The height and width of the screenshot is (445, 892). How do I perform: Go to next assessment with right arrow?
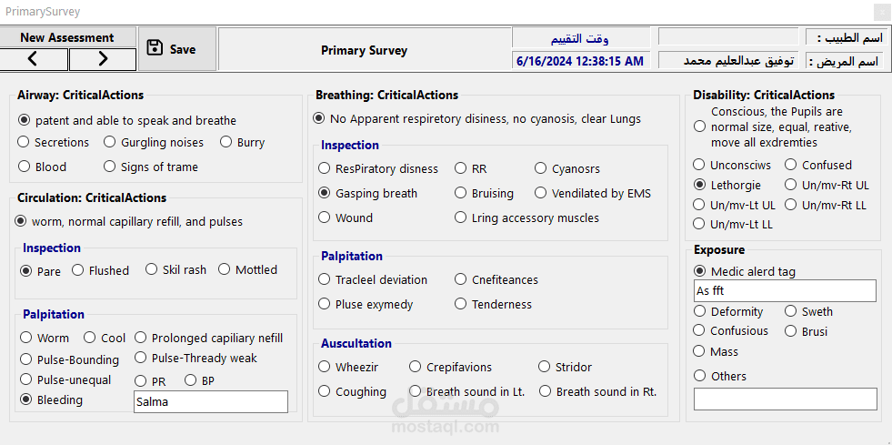tap(103, 59)
